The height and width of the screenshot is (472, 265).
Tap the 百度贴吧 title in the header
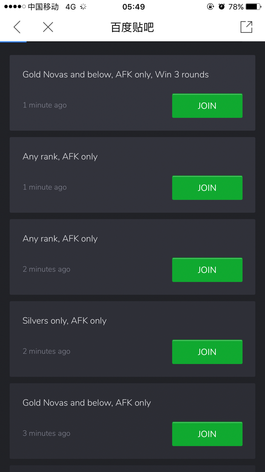(132, 27)
